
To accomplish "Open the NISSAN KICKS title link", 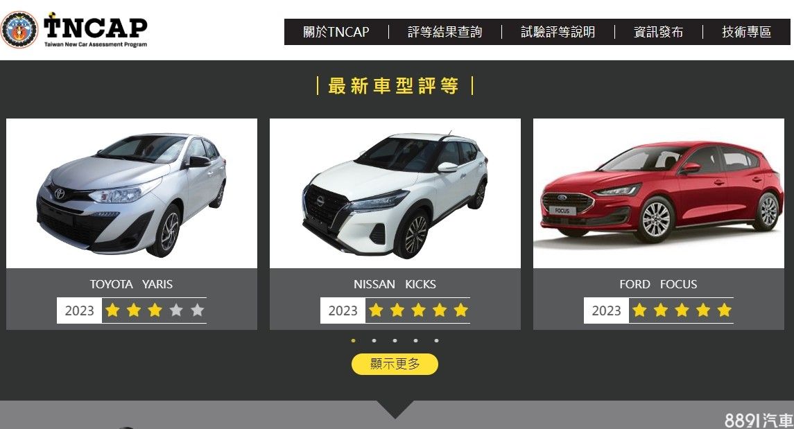I will pyautogui.click(x=395, y=284).
